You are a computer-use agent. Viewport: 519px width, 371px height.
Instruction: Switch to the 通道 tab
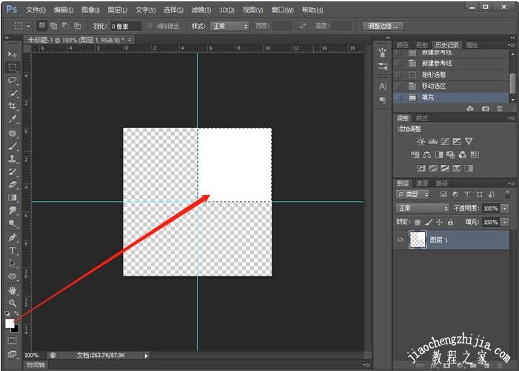click(422, 183)
